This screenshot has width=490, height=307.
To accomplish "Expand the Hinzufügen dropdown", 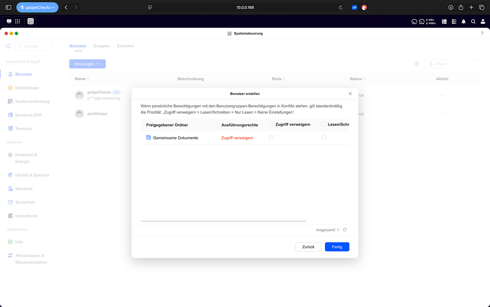I will click(x=87, y=64).
